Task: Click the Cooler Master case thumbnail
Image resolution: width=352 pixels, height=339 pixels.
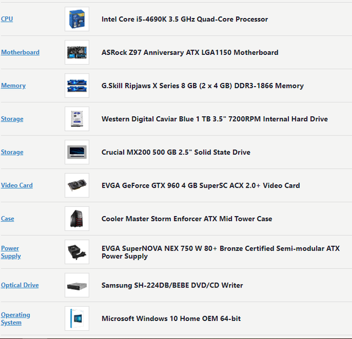Action: [x=77, y=218]
